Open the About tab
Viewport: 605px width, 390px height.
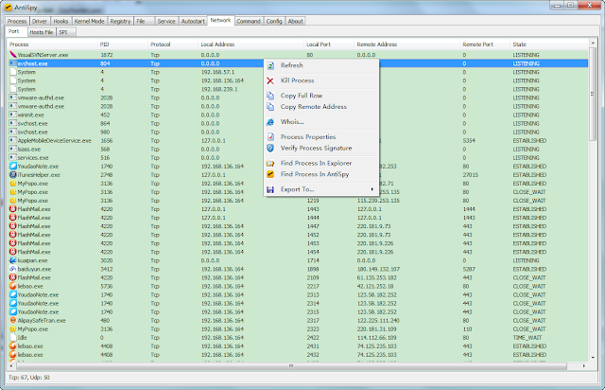pos(295,21)
